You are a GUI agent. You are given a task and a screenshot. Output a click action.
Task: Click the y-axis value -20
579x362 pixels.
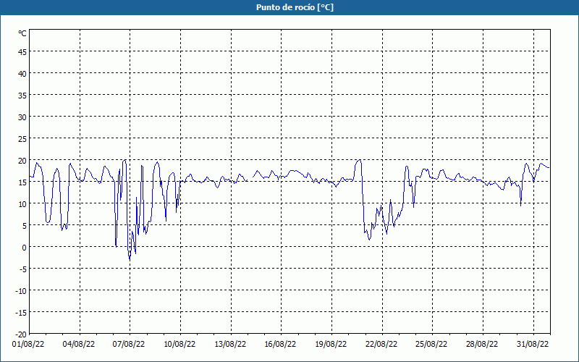(20, 334)
